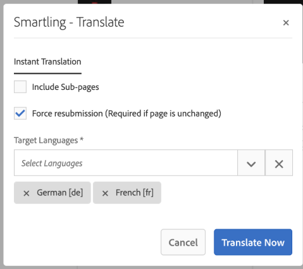This screenshot has width=303, height=269.
Task: Close the Smartling Translate dialog
Action: click(x=286, y=23)
